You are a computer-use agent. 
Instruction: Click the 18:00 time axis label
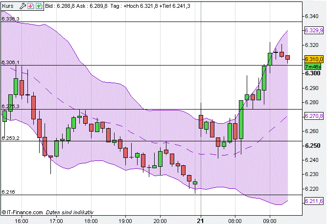91,221
